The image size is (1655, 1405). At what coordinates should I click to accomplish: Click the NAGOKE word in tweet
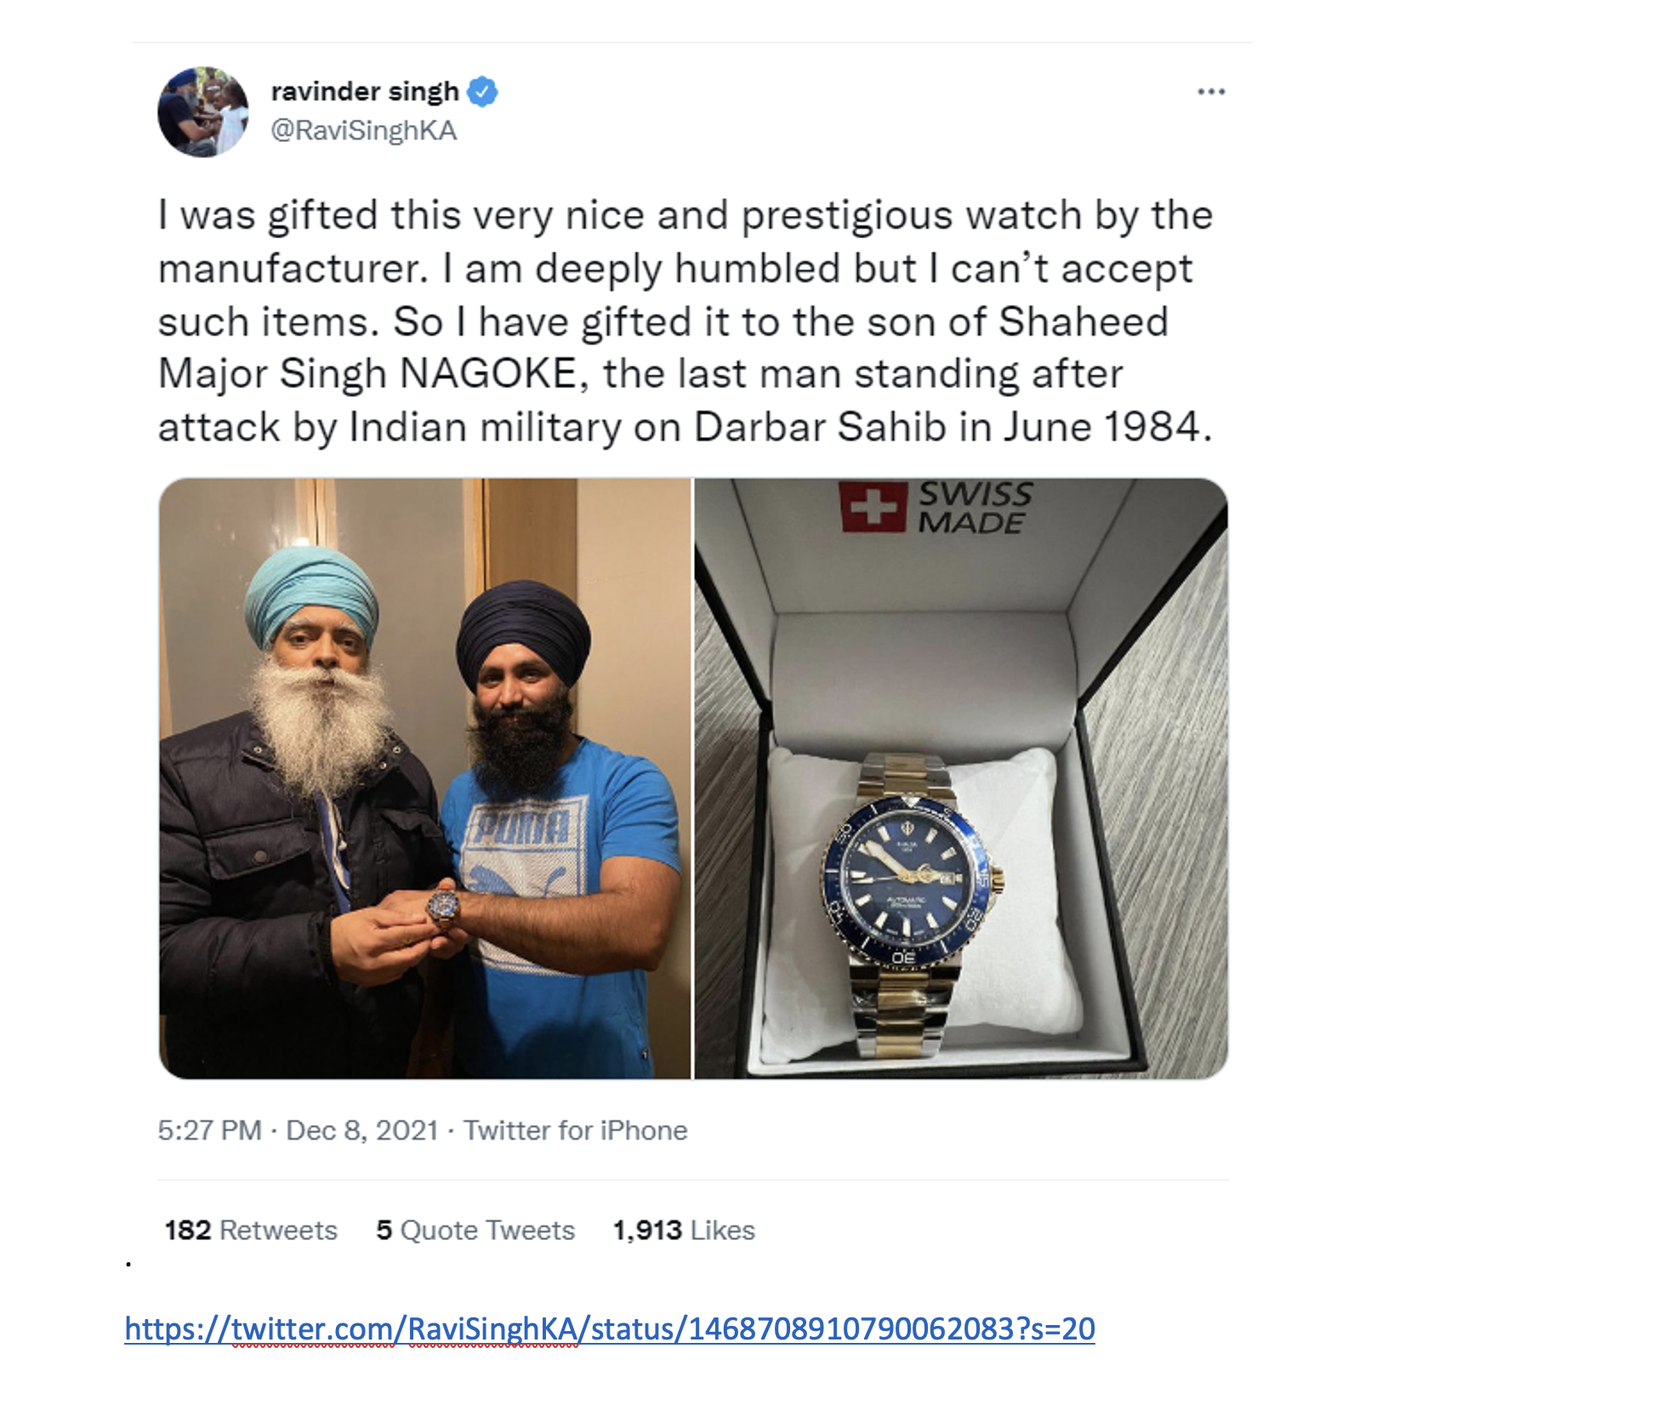[489, 374]
